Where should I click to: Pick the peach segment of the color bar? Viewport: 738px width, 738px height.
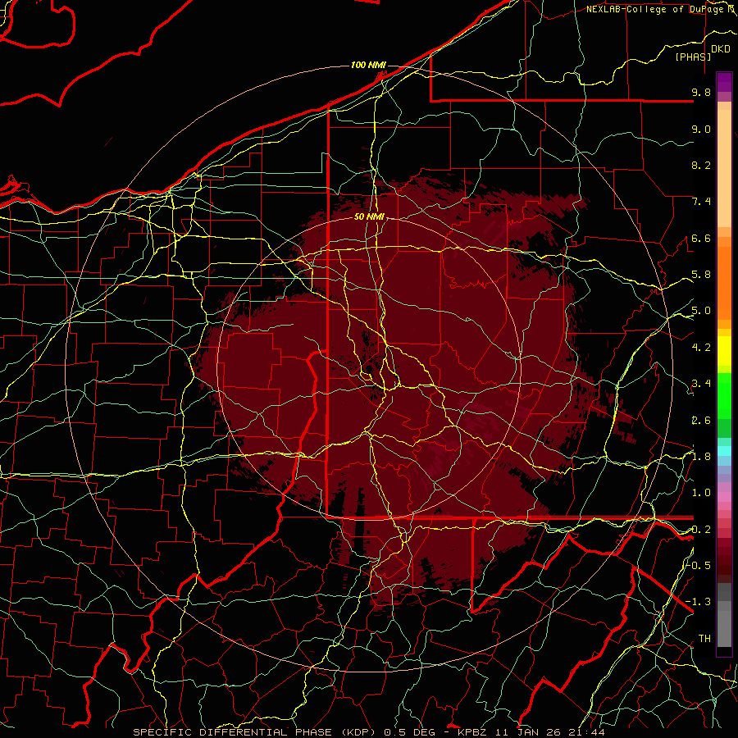pos(724,170)
